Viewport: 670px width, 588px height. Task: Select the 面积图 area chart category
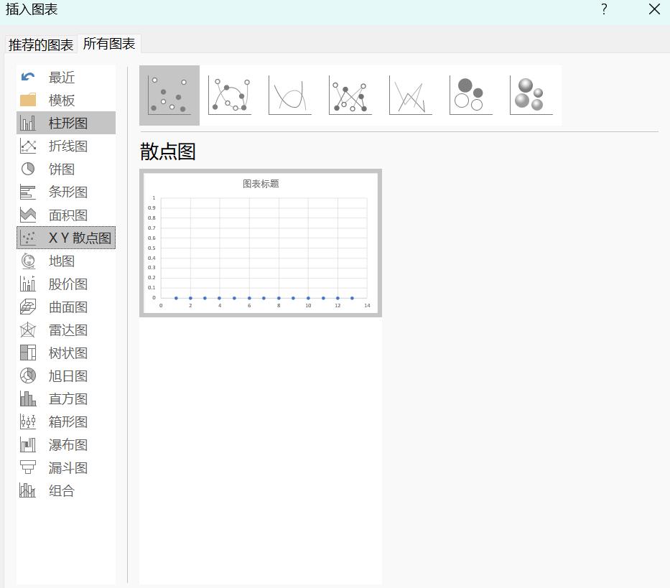[x=66, y=215]
